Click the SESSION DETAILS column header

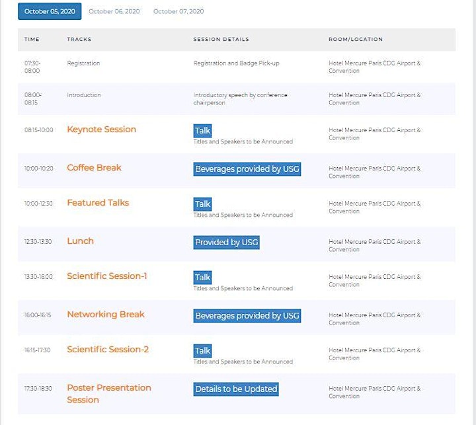pos(221,39)
